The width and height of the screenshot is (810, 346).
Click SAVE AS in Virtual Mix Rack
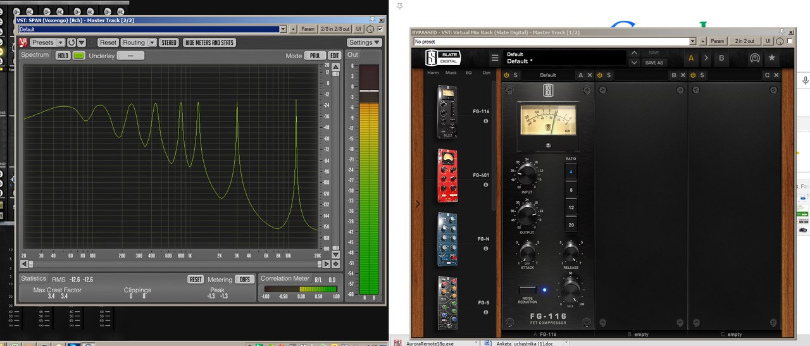654,63
